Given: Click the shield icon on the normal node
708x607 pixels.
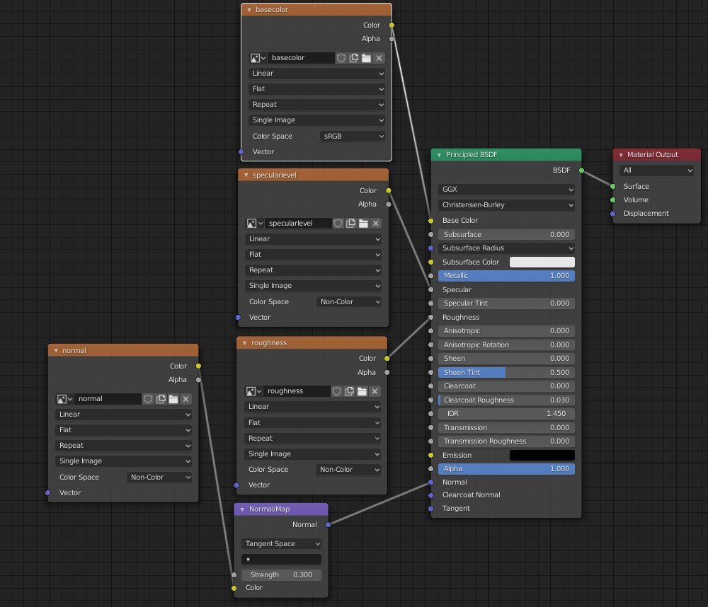Looking at the screenshot, I should (148, 399).
